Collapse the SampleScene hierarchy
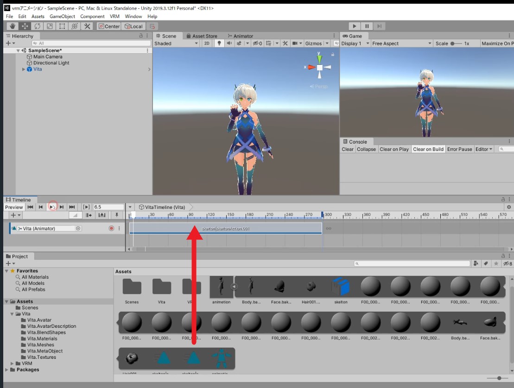This screenshot has width=514, height=388. (x=18, y=50)
